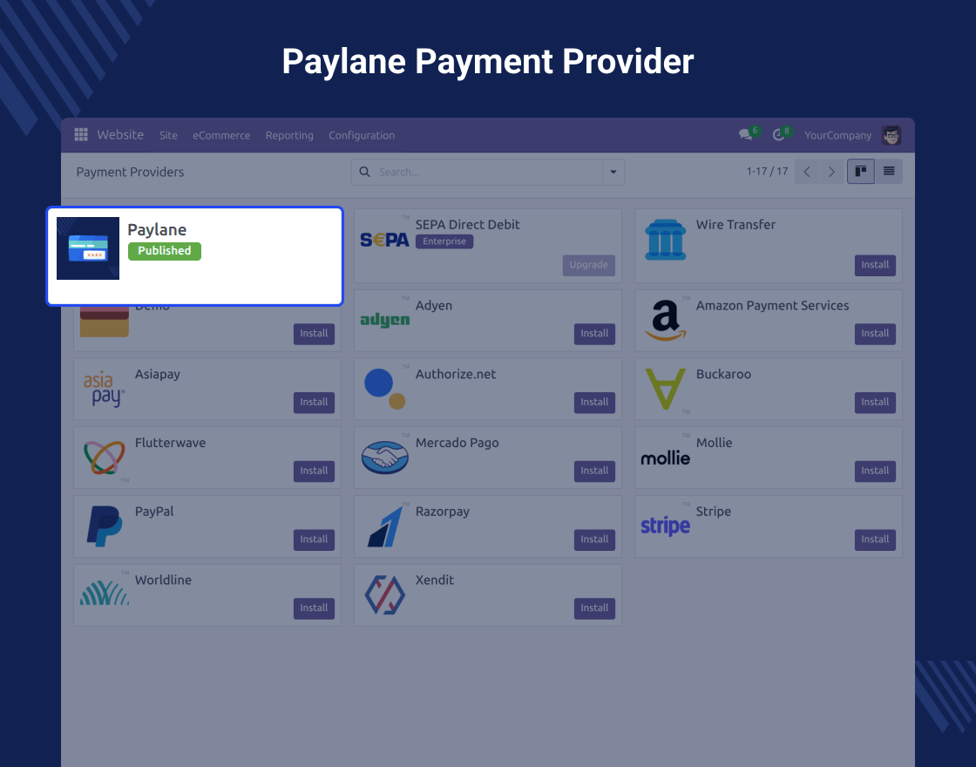Go to previous page arrow
This screenshot has height=767, width=976.
pyautogui.click(x=807, y=172)
